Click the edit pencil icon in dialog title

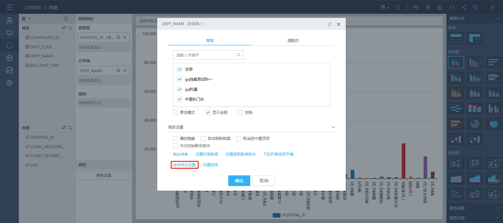(330, 24)
